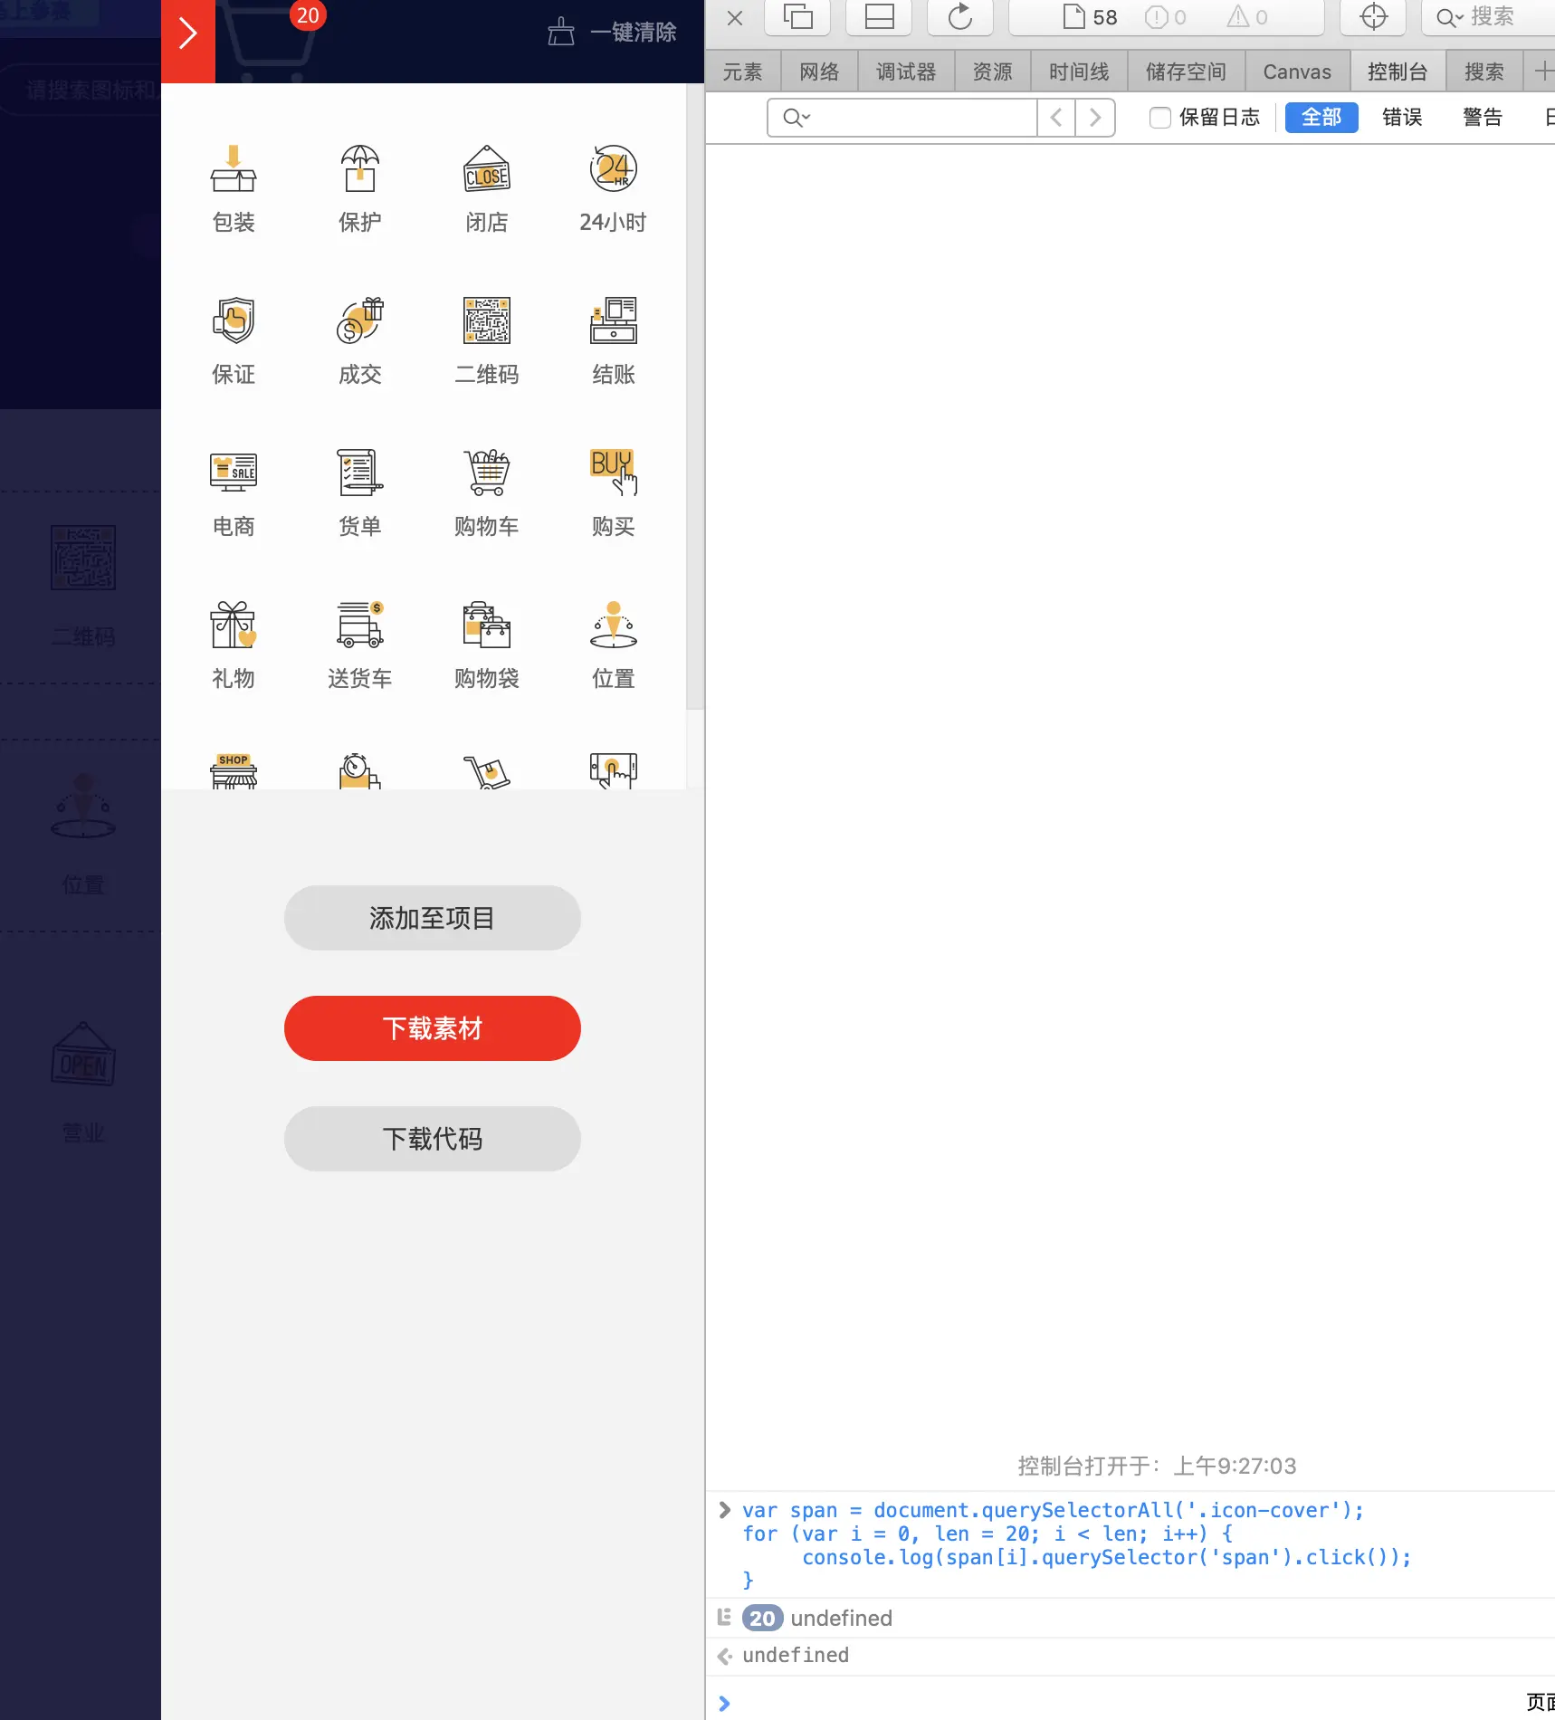Enable the 保留日志 checkbox
The image size is (1555, 1720).
(x=1159, y=118)
